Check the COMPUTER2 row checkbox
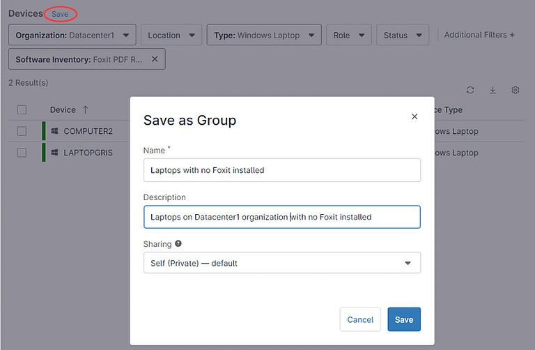 [22, 131]
